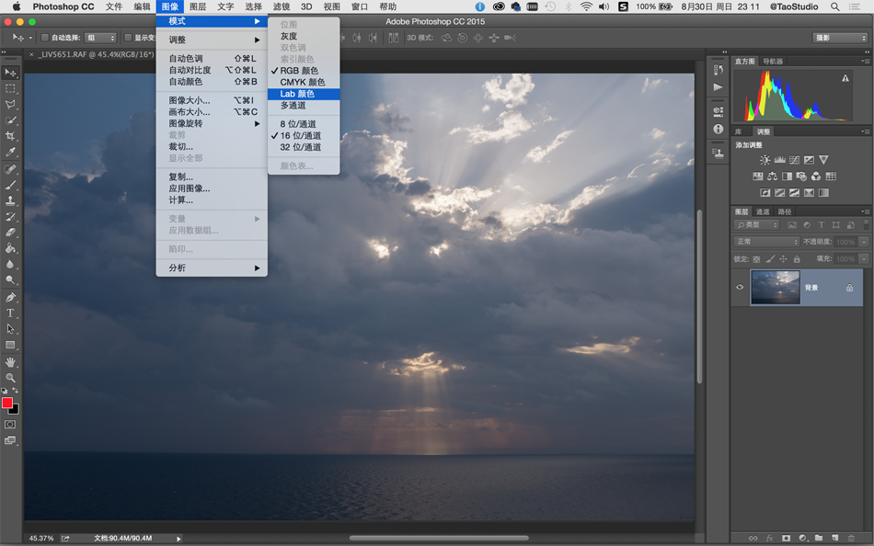This screenshot has height=546, width=874.
Task: Toggle the 显示变换 checkbox in options bar
Action: [128, 38]
